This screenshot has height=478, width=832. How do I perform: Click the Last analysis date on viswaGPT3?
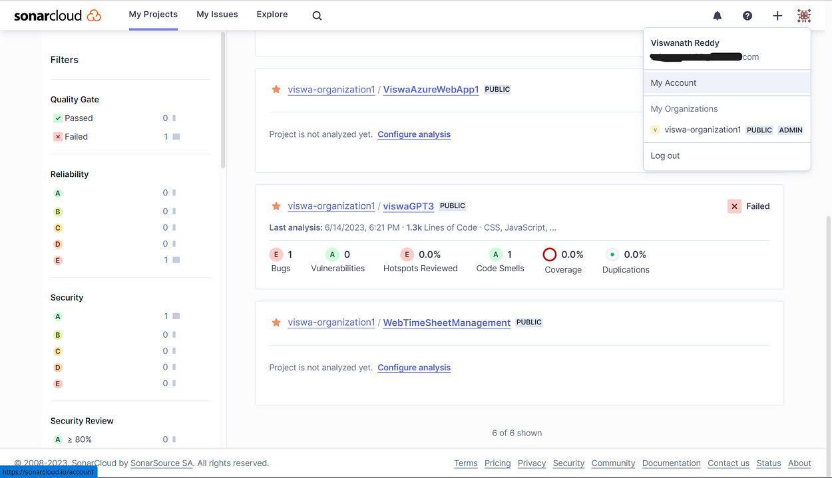(362, 227)
